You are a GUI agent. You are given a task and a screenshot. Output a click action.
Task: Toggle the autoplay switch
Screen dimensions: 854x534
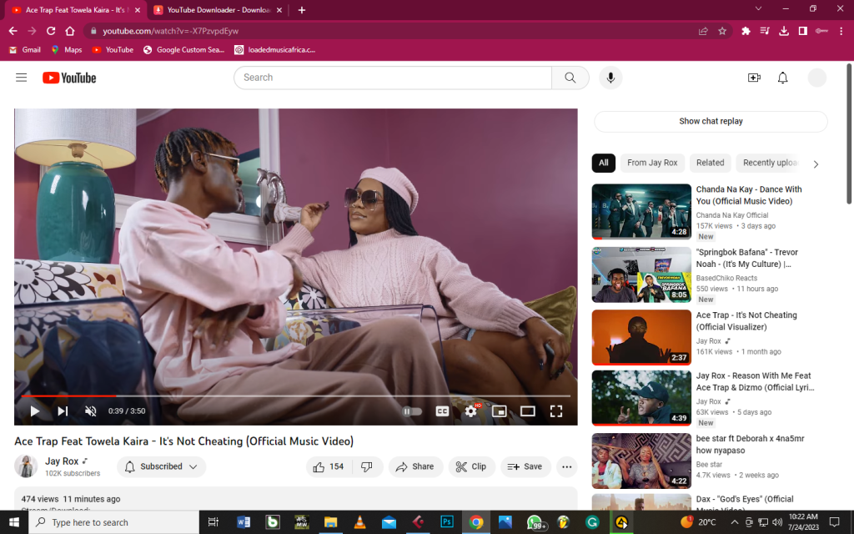[412, 411]
